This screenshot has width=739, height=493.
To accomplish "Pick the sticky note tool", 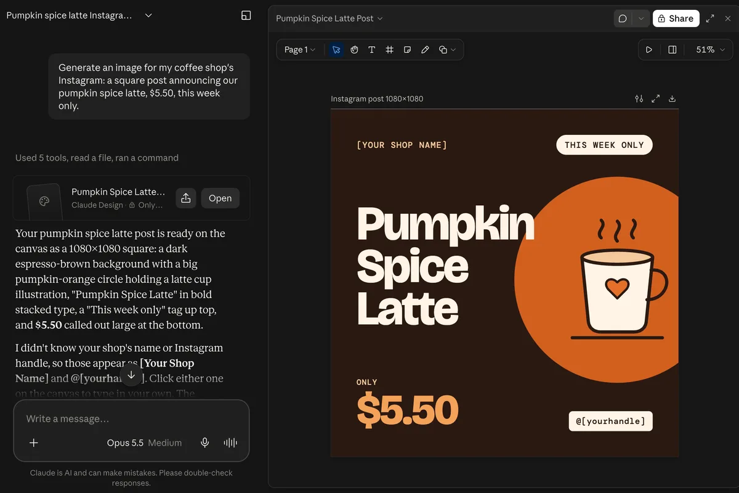I will 407,50.
